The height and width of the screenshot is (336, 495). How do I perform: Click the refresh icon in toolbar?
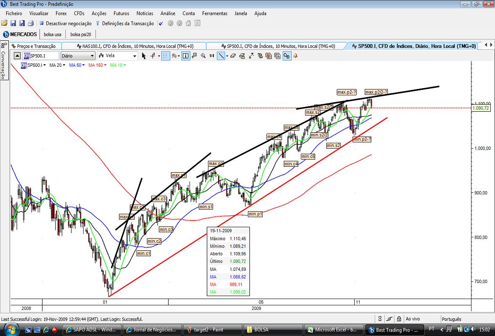(x=197, y=23)
